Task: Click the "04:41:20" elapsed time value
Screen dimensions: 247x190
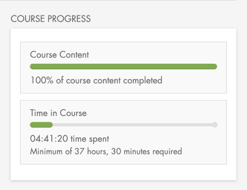Action: [x=49, y=139]
